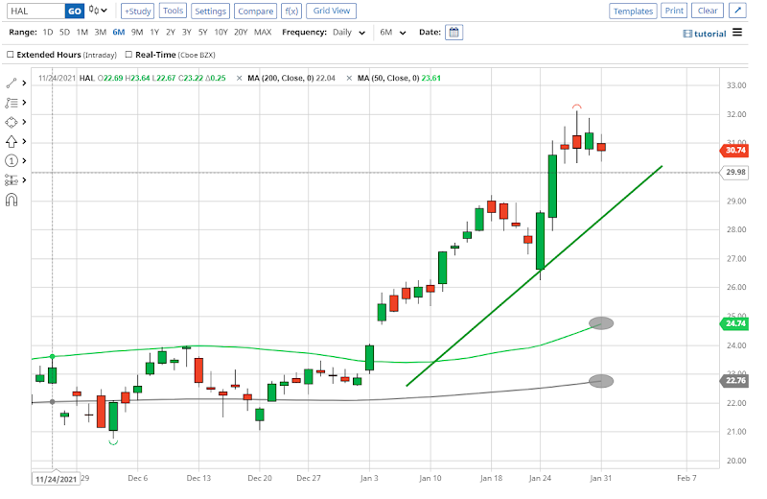The image size is (767, 499).
Task: Click the gray 50-day MA handle
Action: [601, 323]
